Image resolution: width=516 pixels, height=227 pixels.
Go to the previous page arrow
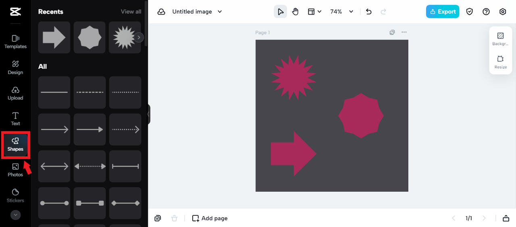coord(454,218)
